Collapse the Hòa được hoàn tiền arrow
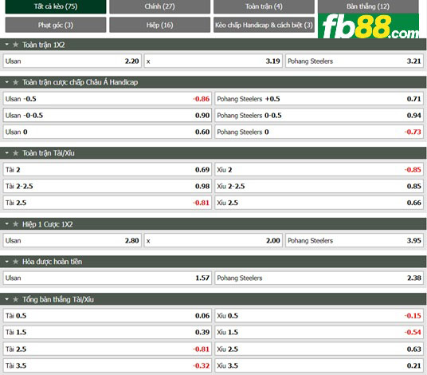The width and height of the screenshot is (427, 375). pyautogui.click(x=7, y=262)
